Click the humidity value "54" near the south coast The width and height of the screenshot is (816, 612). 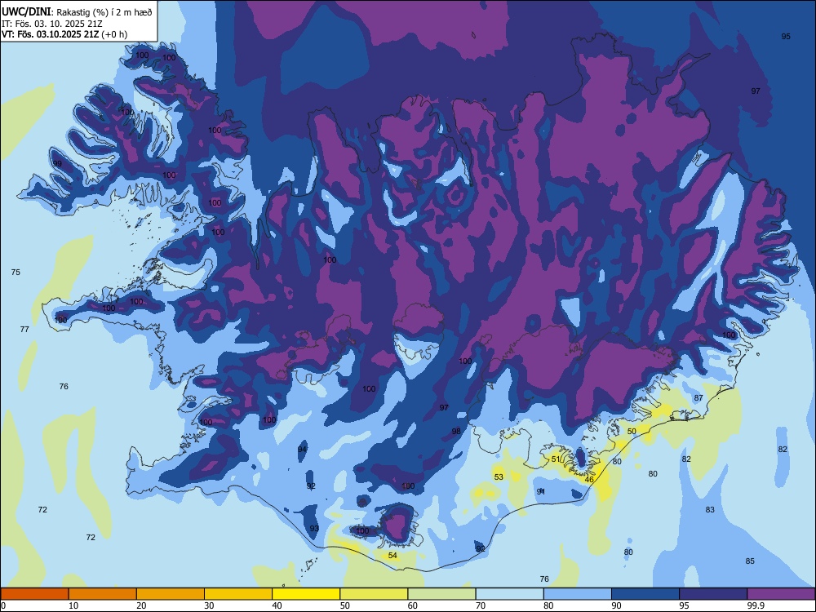(x=392, y=555)
